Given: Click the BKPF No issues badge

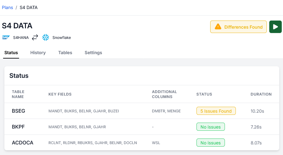Looking at the screenshot, I should 210,127.
